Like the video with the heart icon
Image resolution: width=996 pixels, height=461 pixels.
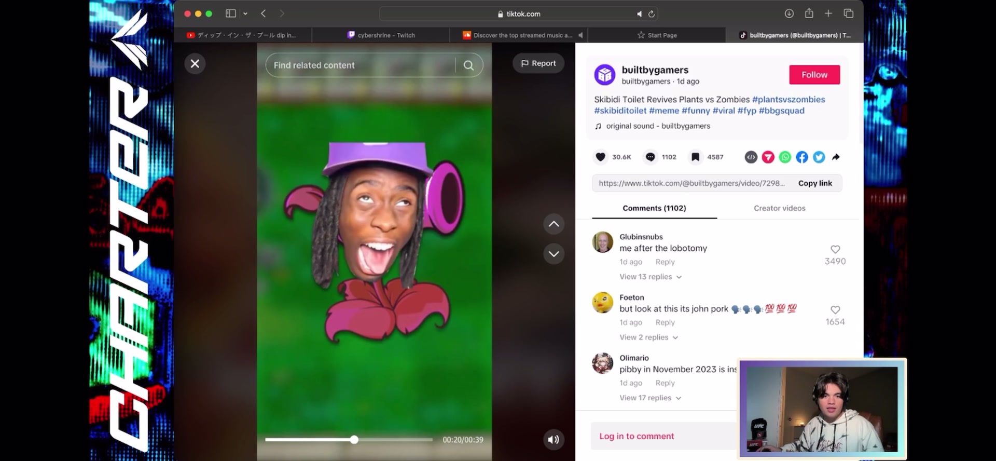tap(600, 157)
